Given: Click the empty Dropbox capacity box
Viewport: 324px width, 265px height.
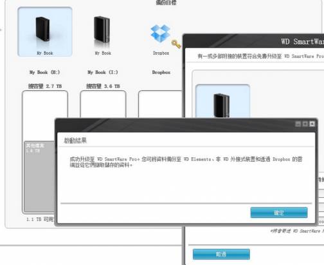Looking at the screenshot, I should [160, 104].
